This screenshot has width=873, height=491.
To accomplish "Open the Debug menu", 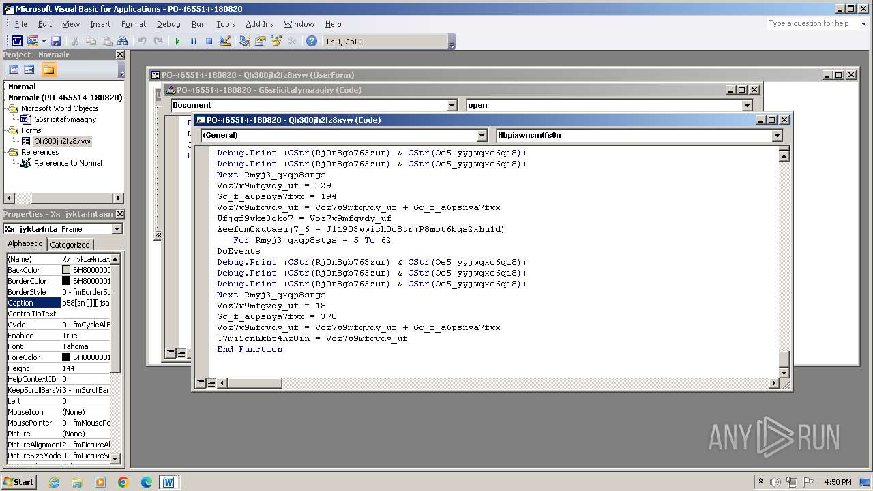I will 168,24.
